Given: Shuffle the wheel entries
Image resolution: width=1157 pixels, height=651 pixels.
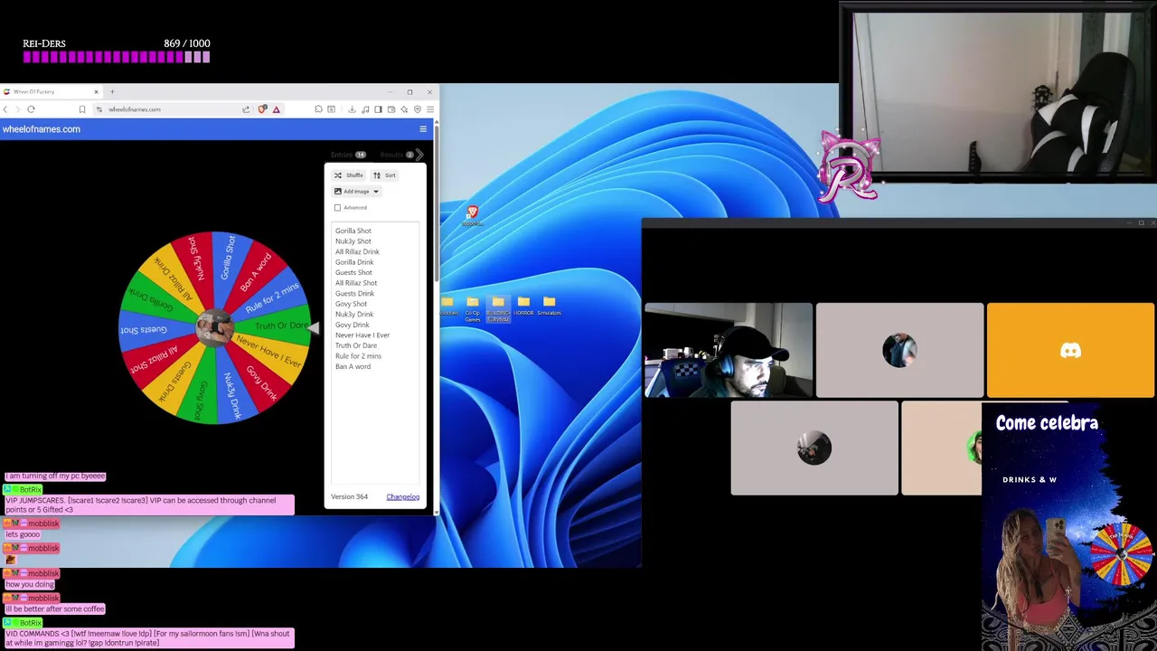Looking at the screenshot, I should coord(349,175).
